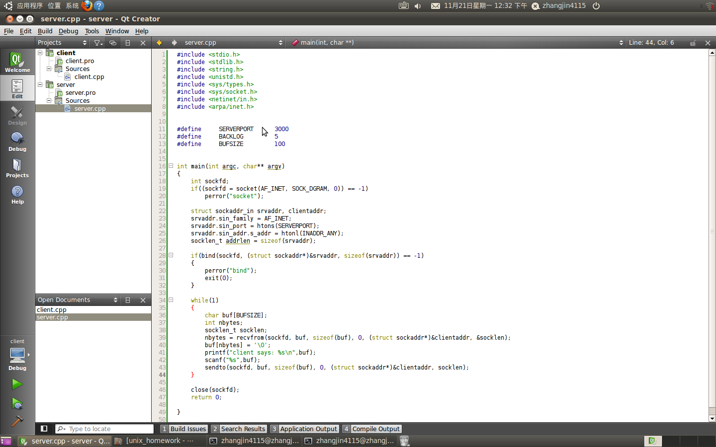Click the show desktop button

tap(6, 441)
